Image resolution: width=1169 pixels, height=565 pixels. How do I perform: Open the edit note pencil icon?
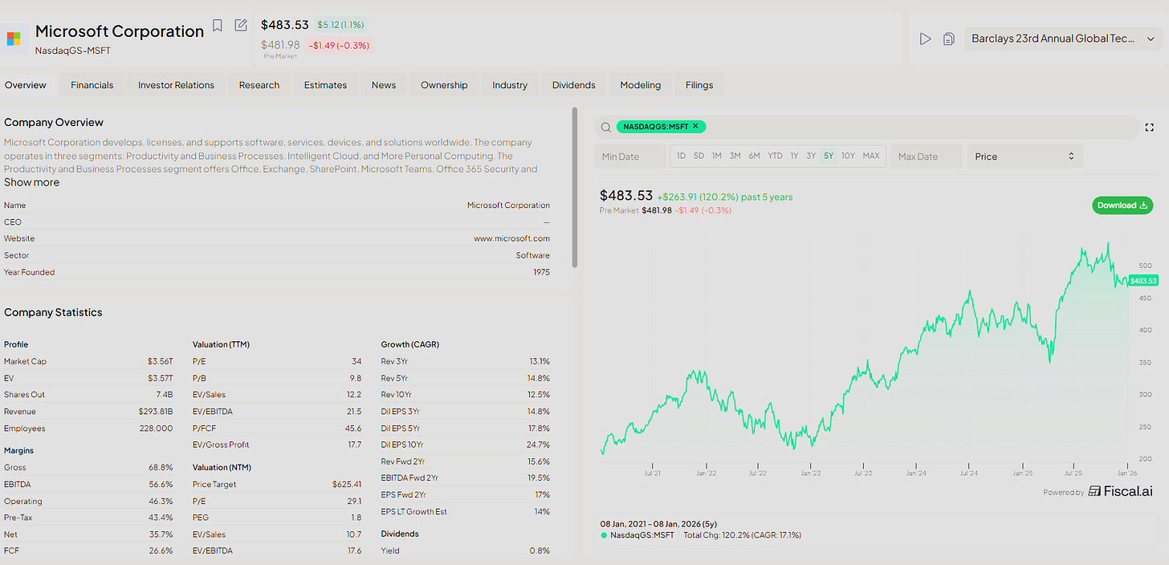tap(241, 26)
